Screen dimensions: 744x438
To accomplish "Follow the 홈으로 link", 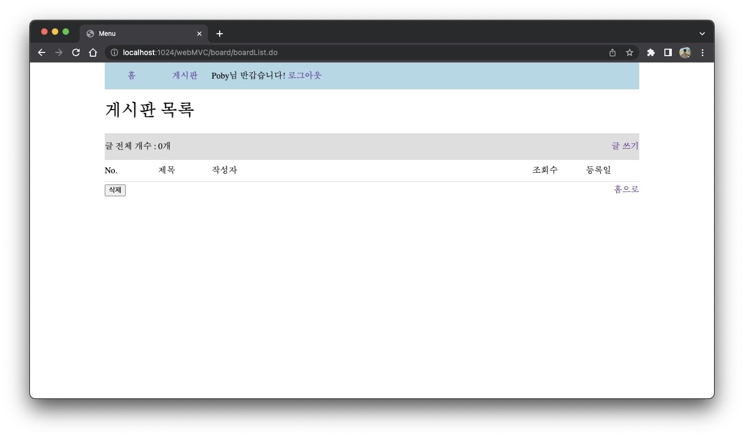I will coord(626,189).
